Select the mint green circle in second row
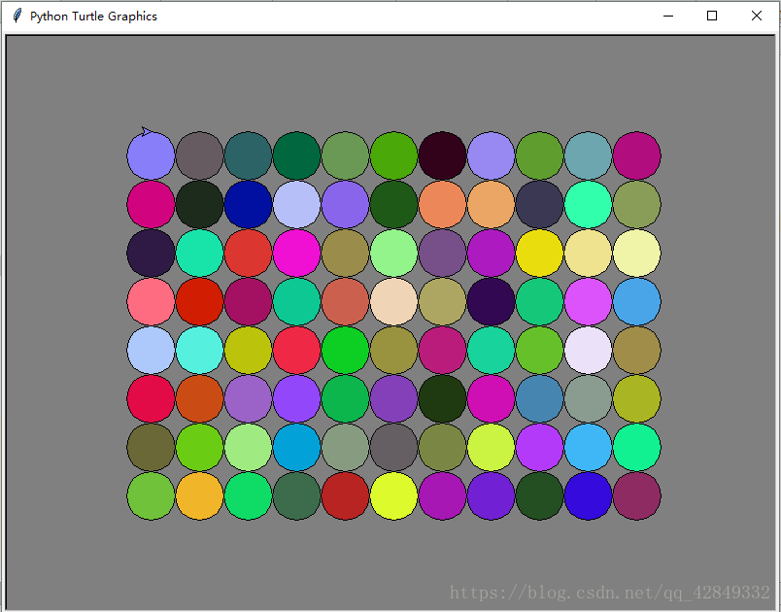This screenshot has width=781, height=612. (x=589, y=204)
